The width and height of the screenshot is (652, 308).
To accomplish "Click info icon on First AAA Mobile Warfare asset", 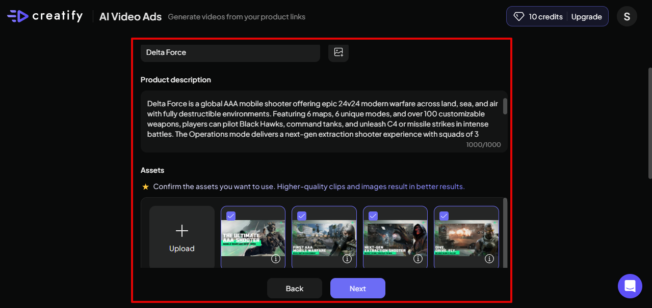I will tap(347, 259).
